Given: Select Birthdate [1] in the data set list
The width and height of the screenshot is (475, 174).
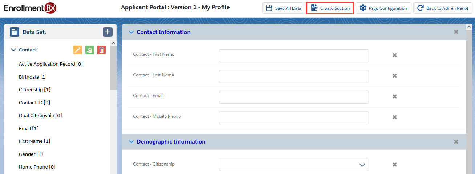Looking at the screenshot, I should point(33,77).
